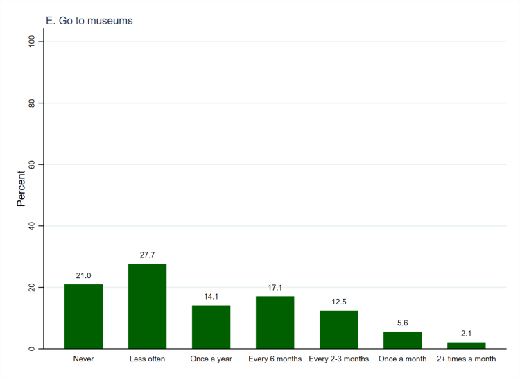Click the 5.6 value label
The height and width of the screenshot is (378, 520).
[402, 323]
